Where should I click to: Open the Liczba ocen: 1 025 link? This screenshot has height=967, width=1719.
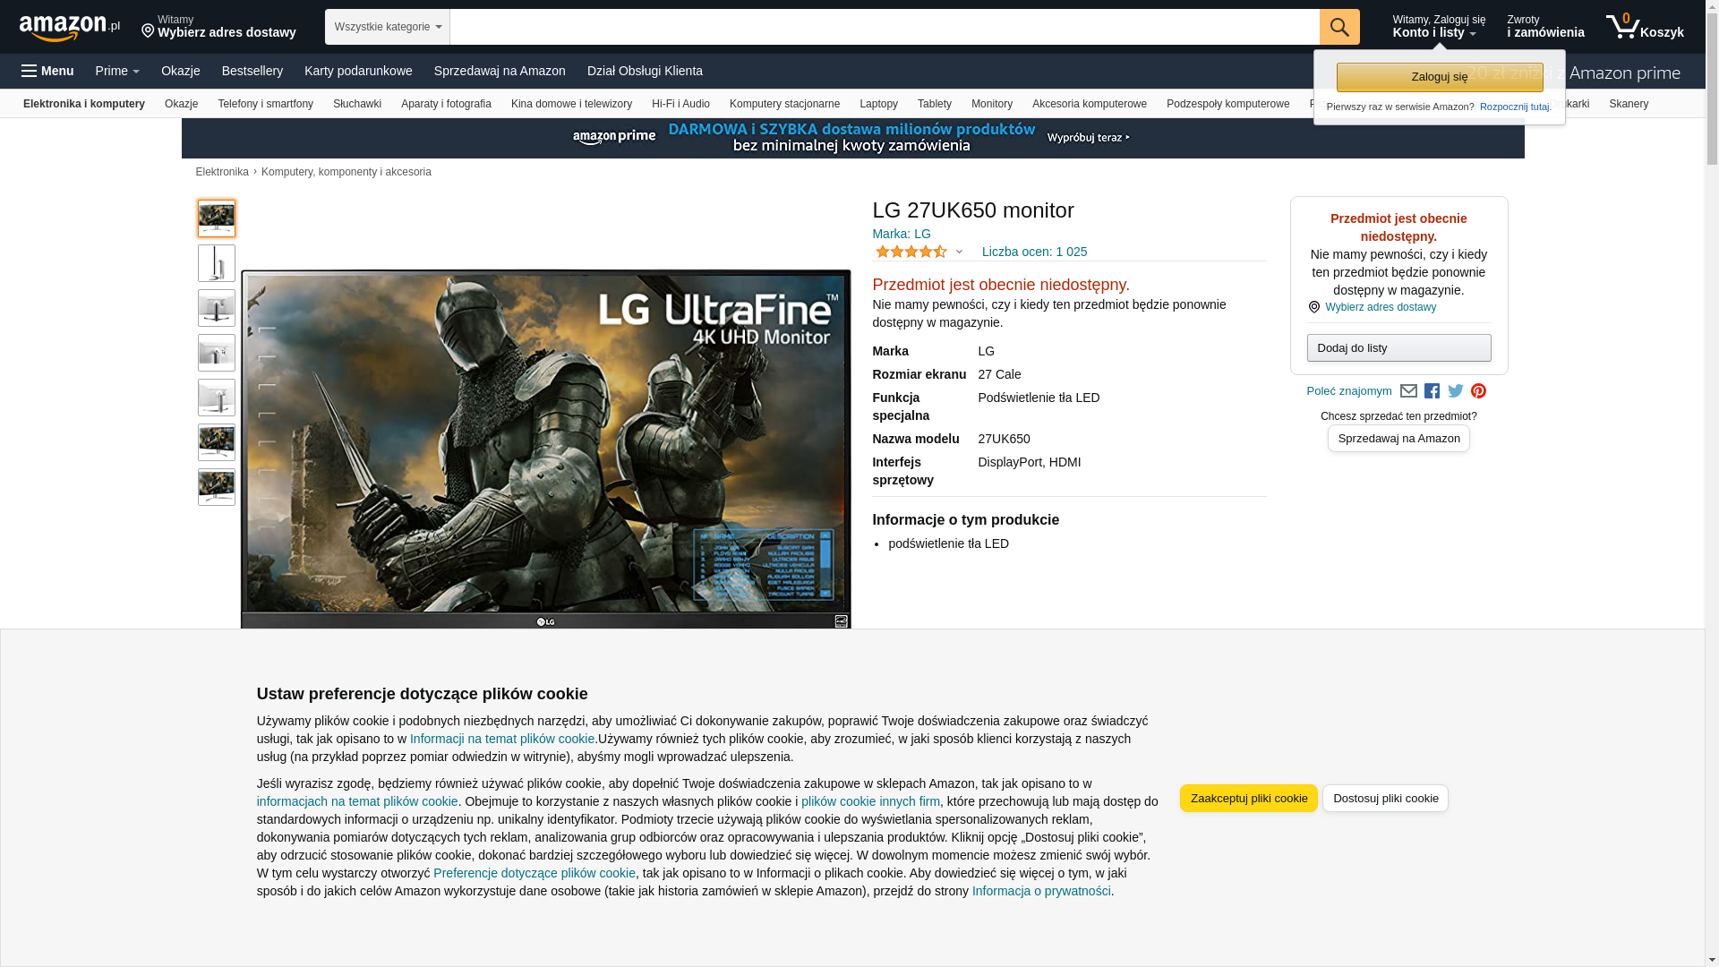tap(1034, 252)
